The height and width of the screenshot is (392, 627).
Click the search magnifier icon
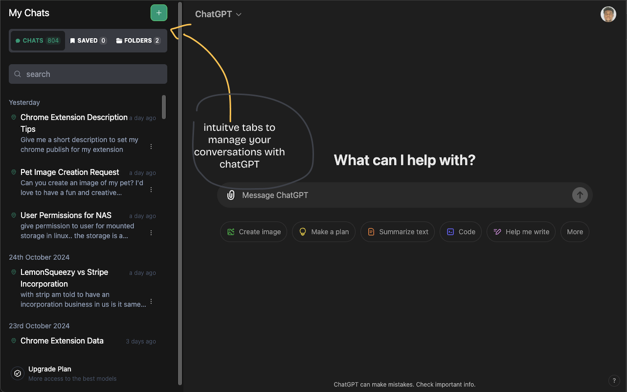18,74
